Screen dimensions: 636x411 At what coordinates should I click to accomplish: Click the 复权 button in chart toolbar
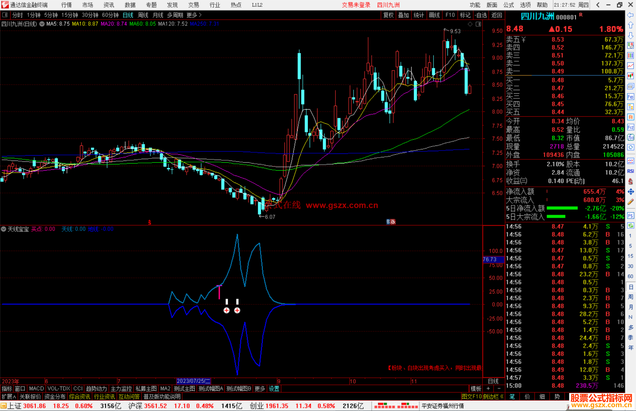coord(388,15)
